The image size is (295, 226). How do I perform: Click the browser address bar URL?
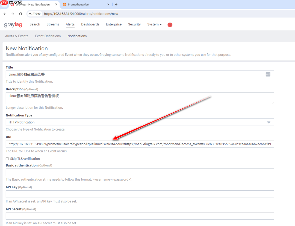tap(81, 14)
